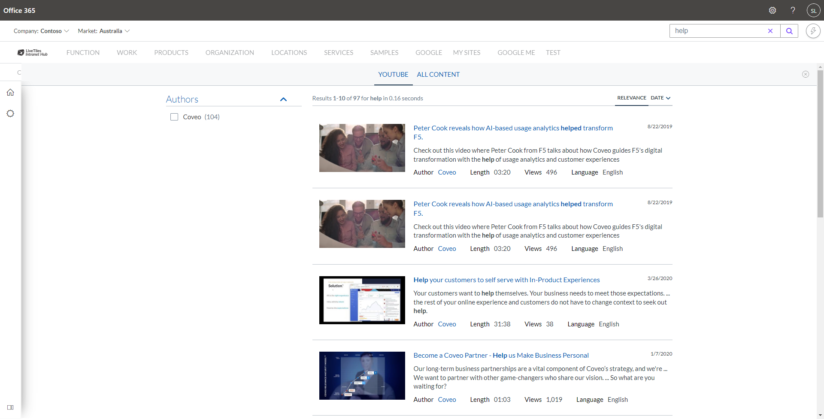Open 'Help your customers to self serve' result
824x419 pixels.
506,280
